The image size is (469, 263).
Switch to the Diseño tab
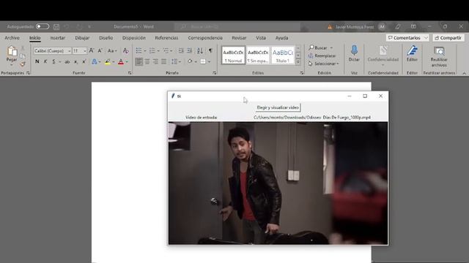click(106, 38)
